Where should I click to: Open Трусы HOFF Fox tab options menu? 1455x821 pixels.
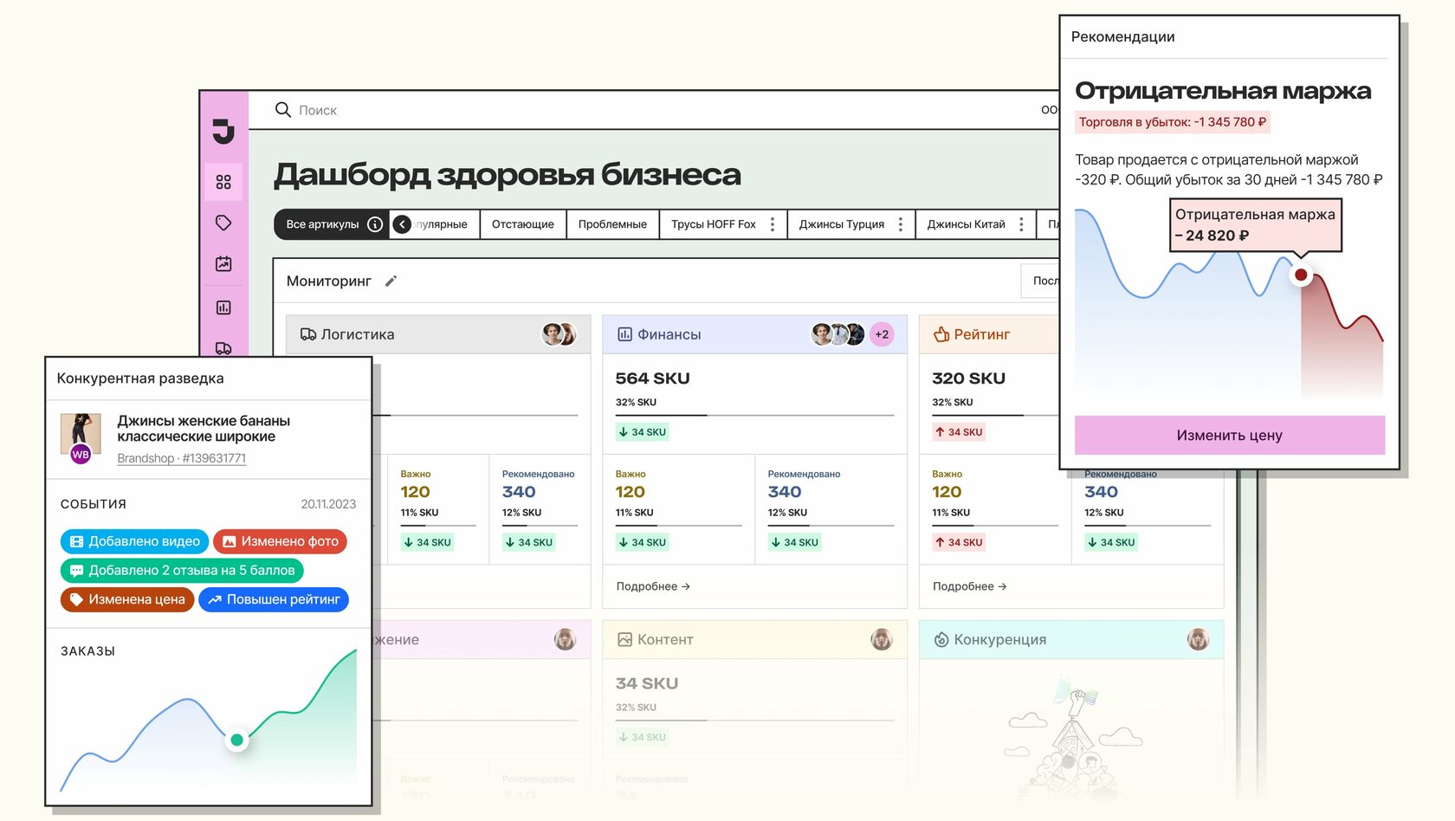[773, 224]
